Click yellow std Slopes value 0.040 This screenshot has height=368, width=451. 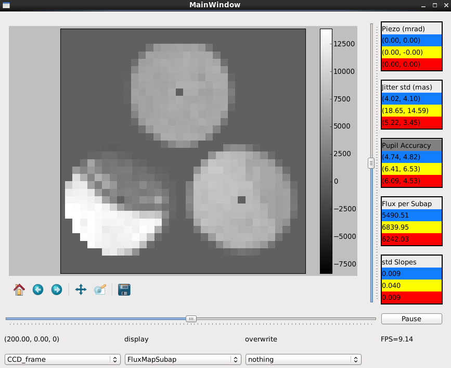click(411, 285)
